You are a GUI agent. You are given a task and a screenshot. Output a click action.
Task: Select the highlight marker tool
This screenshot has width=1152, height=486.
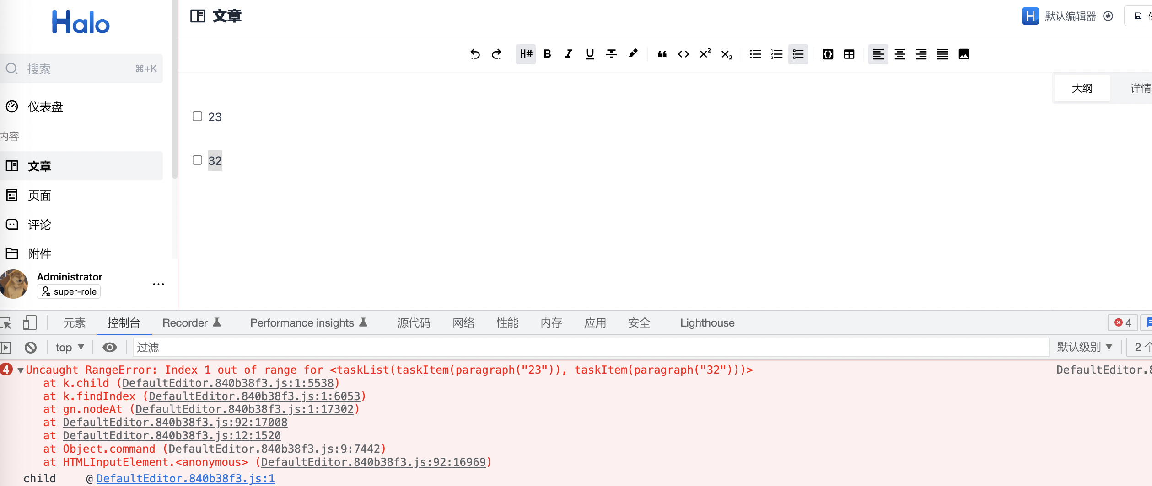coord(633,54)
